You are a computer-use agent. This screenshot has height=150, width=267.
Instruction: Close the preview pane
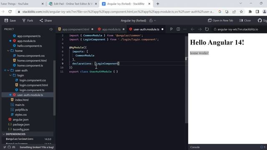[x=245, y=20]
